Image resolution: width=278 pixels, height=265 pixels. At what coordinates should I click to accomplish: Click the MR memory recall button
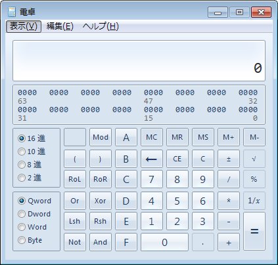(x=177, y=137)
